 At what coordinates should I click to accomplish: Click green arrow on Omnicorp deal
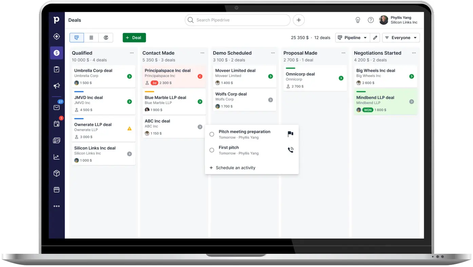[x=341, y=78]
